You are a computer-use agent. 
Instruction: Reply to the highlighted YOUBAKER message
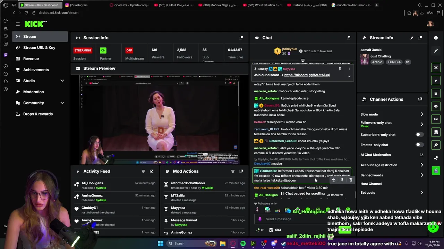click(333, 180)
